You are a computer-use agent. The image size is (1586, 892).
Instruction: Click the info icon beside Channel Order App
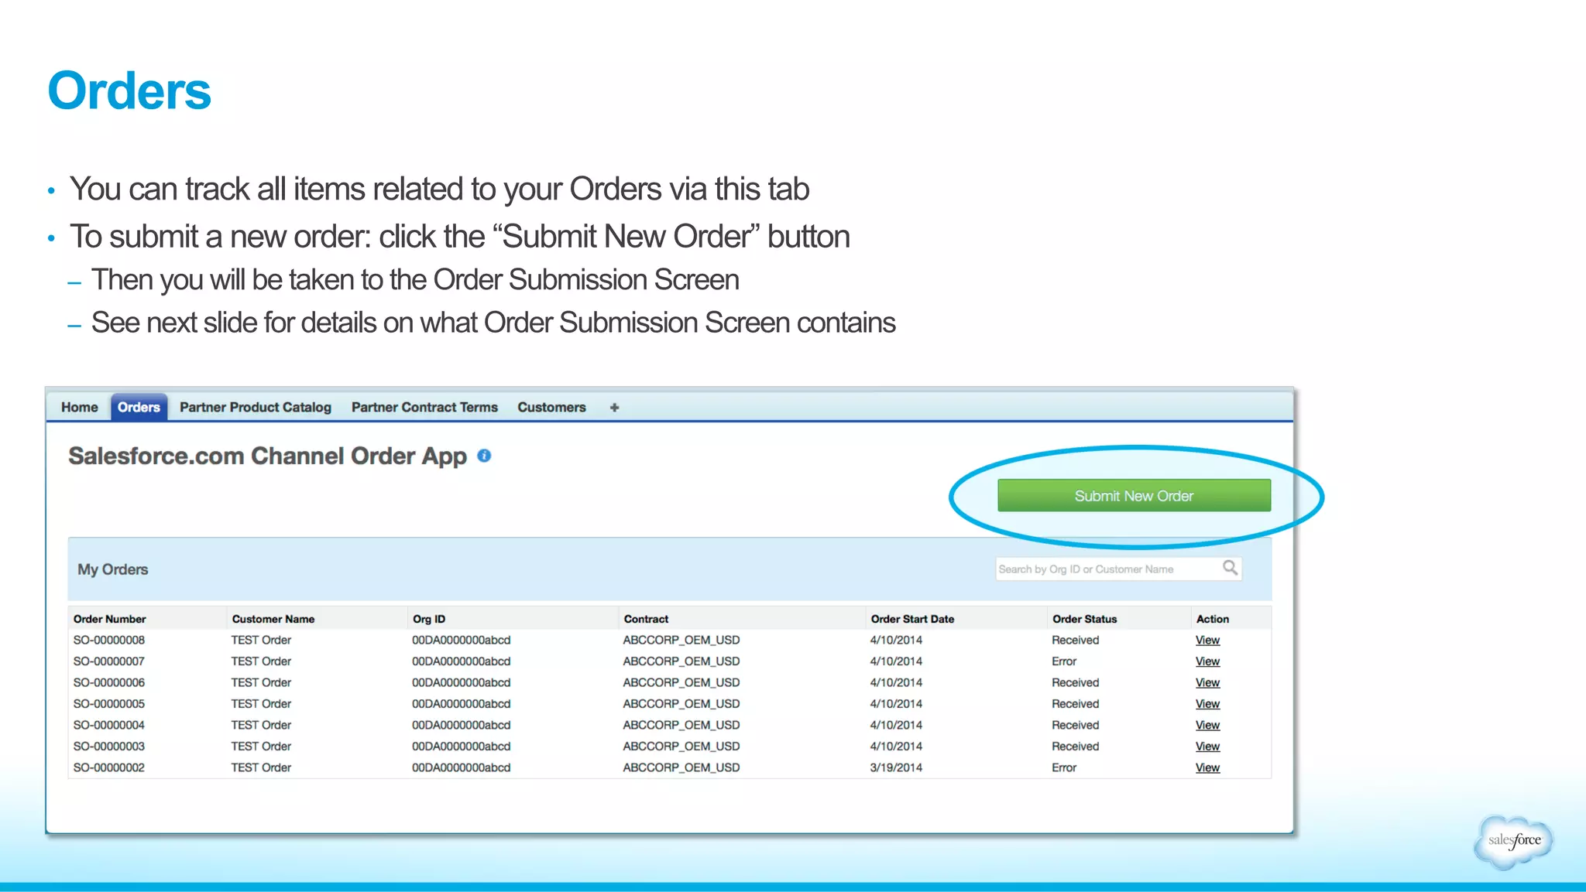tap(484, 456)
